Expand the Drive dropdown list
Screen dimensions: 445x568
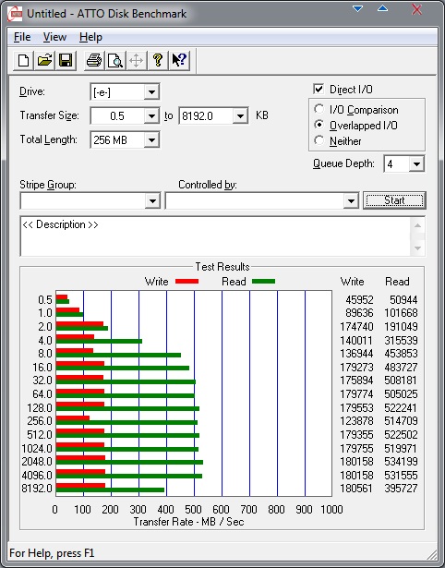coord(151,92)
